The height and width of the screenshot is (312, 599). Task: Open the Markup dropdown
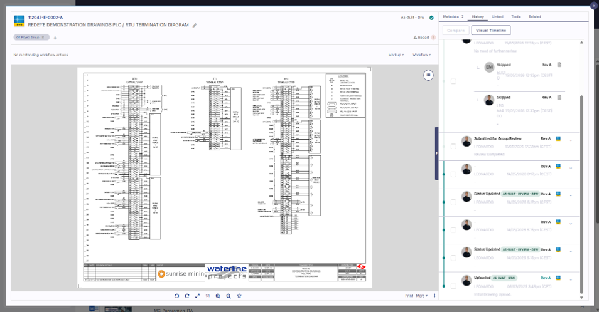[x=396, y=55]
